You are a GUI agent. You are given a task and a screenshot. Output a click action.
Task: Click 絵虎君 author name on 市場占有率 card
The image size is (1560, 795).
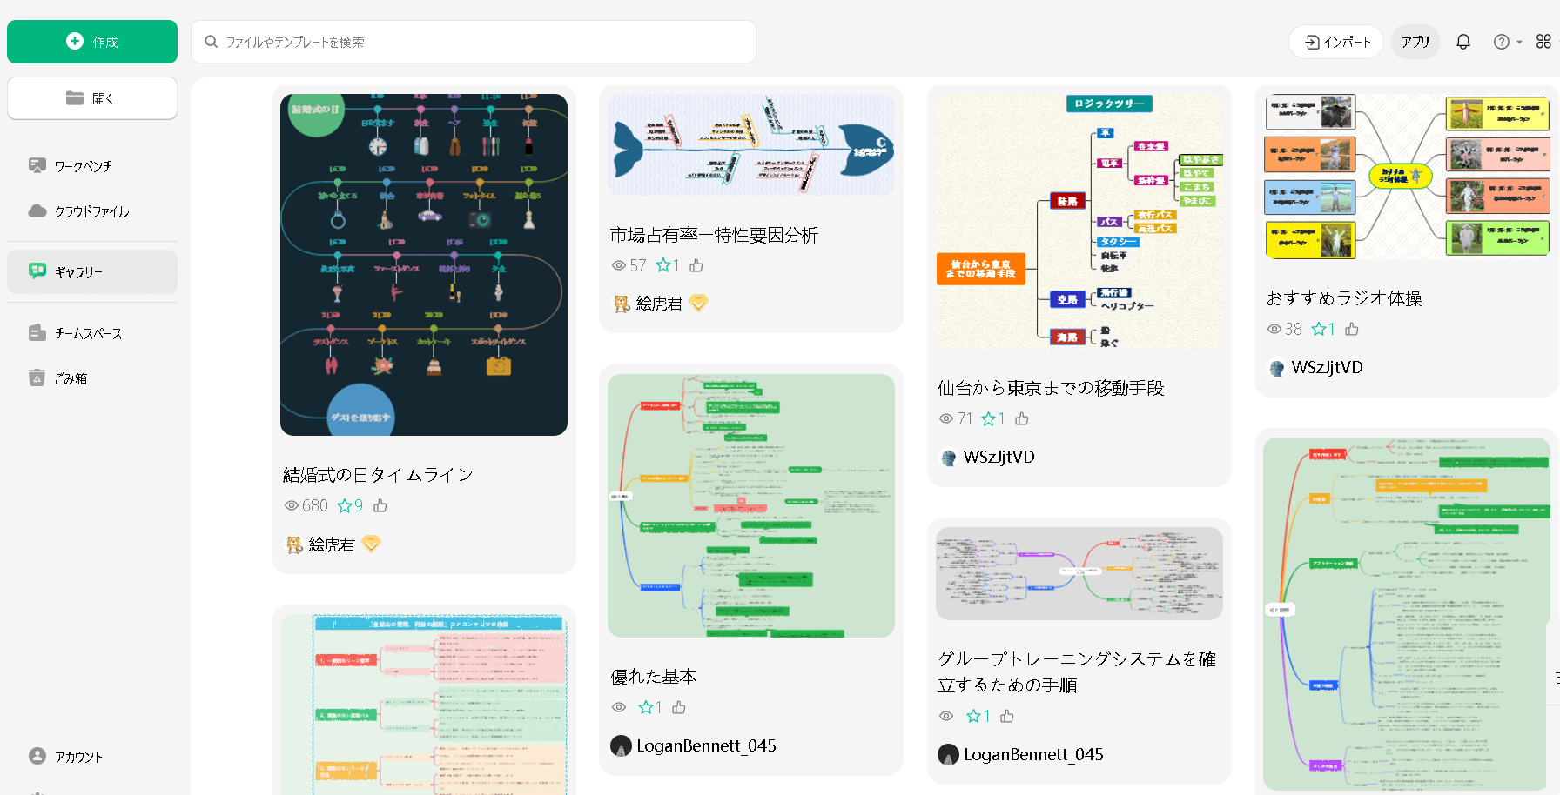[659, 303]
